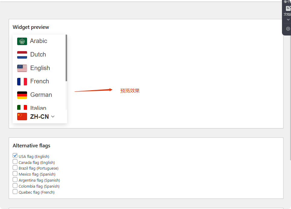This screenshot has width=291, height=209.
Task: Collapse the ZH-CN language dropdown
Action: tap(39, 117)
